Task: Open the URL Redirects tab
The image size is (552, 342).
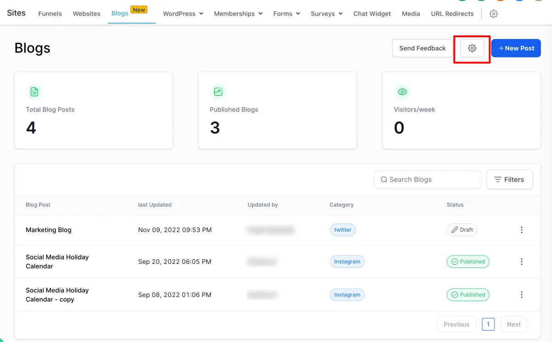Action: [x=452, y=14]
